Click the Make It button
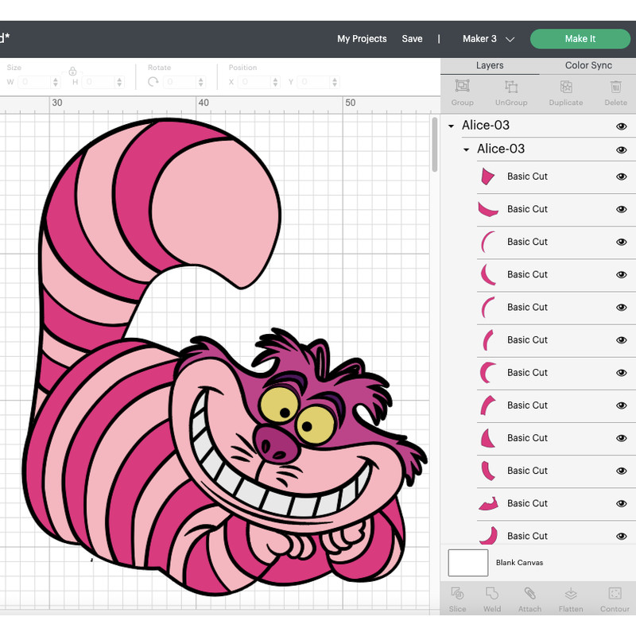 pos(580,38)
